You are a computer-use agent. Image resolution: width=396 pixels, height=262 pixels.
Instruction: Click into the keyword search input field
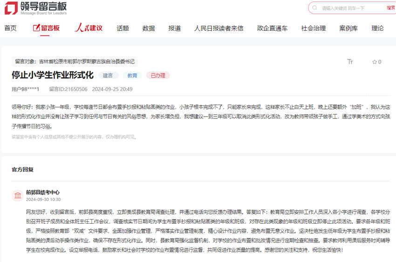tap(349, 8)
